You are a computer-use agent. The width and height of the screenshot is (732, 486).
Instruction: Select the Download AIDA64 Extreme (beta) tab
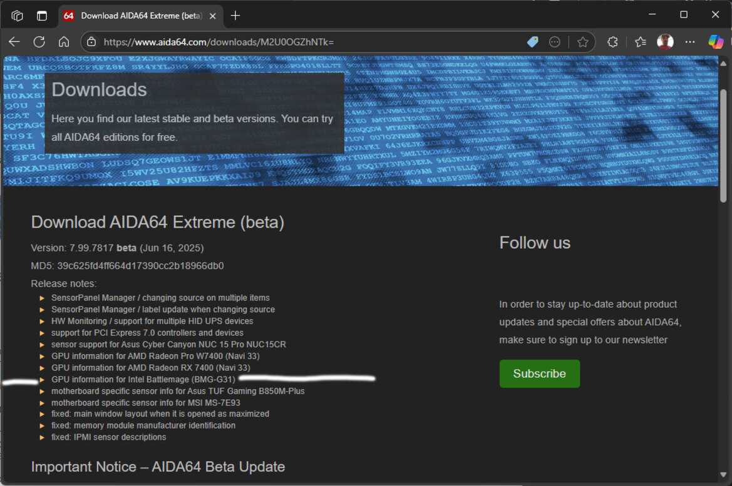(x=140, y=16)
